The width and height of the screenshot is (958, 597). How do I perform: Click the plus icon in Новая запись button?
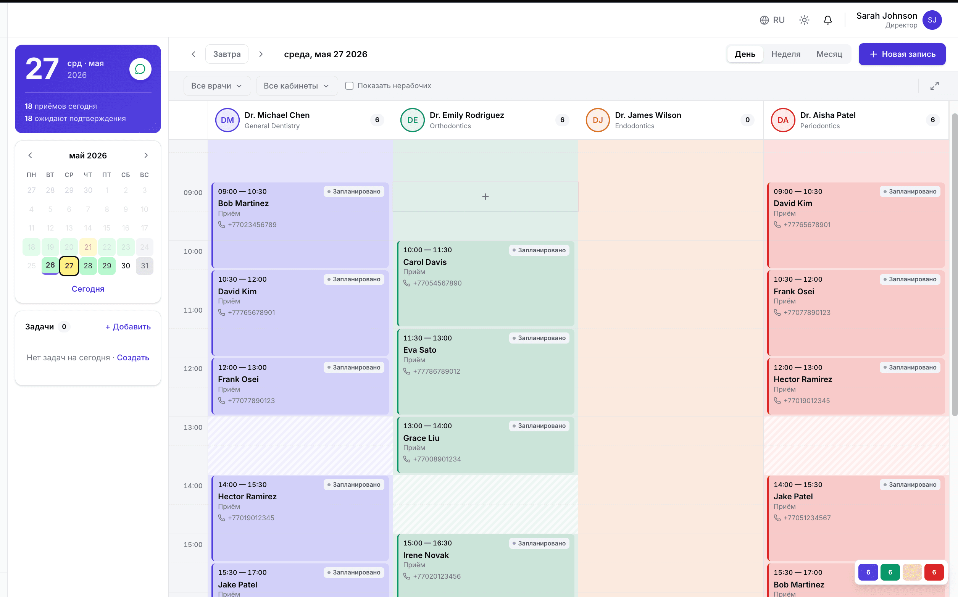pos(874,54)
